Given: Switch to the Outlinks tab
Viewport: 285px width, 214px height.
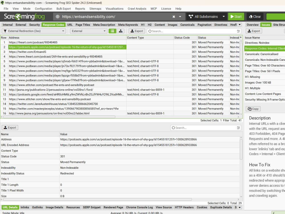Looking at the screenshot, I should click(37, 207).
